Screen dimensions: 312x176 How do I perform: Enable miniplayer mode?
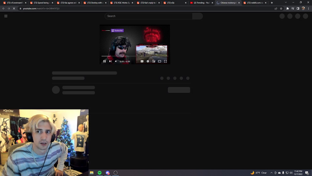click(x=154, y=61)
